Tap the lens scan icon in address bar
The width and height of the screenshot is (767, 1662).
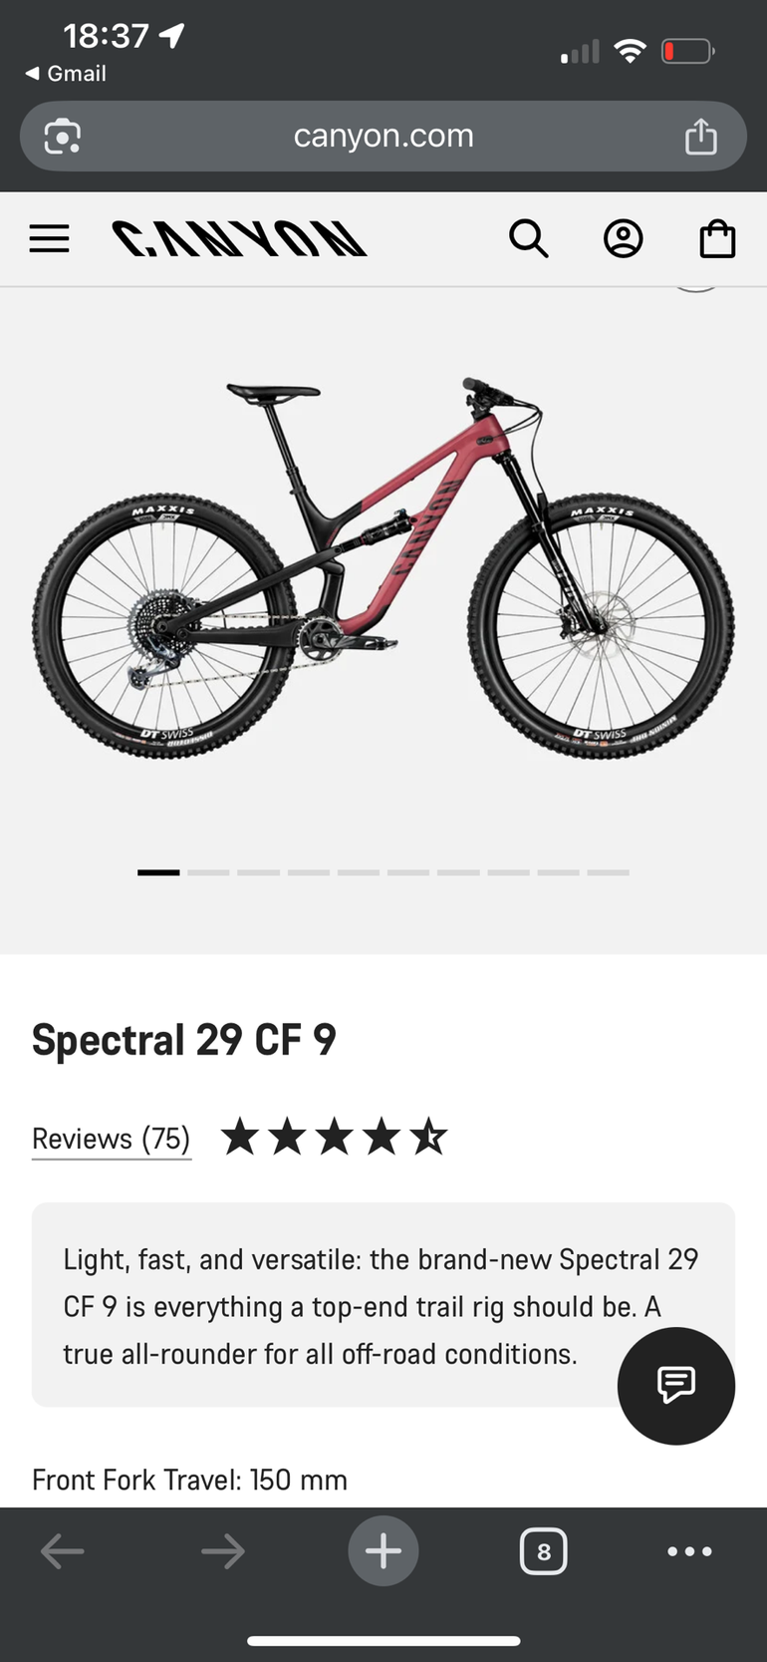tap(63, 137)
